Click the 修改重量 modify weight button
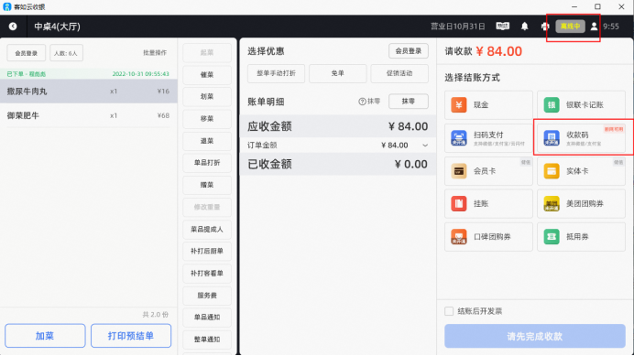The width and height of the screenshot is (634, 356). point(207,208)
